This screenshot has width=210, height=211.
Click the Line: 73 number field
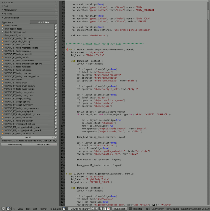click(28, 137)
